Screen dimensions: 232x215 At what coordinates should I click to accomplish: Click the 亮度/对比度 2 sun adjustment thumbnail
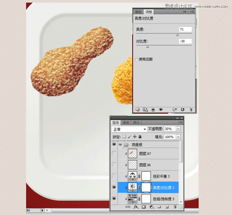pyautogui.click(x=132, y=187)
